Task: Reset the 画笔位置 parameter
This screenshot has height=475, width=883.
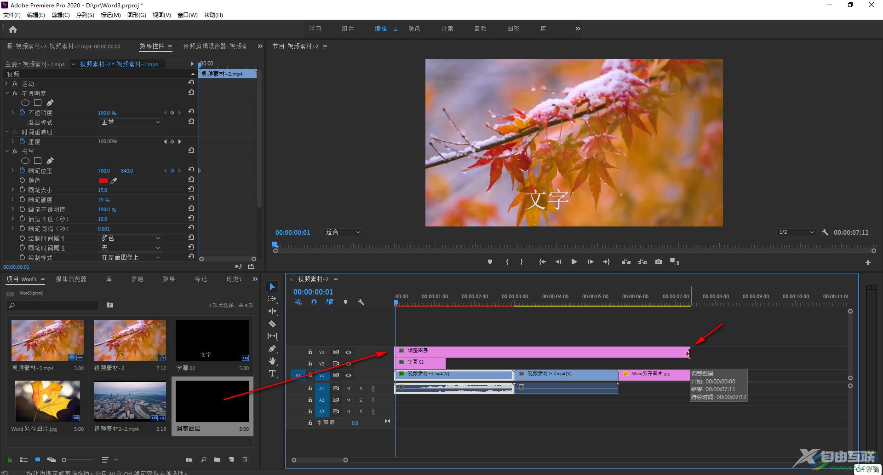Action: [x=191, y=170]
